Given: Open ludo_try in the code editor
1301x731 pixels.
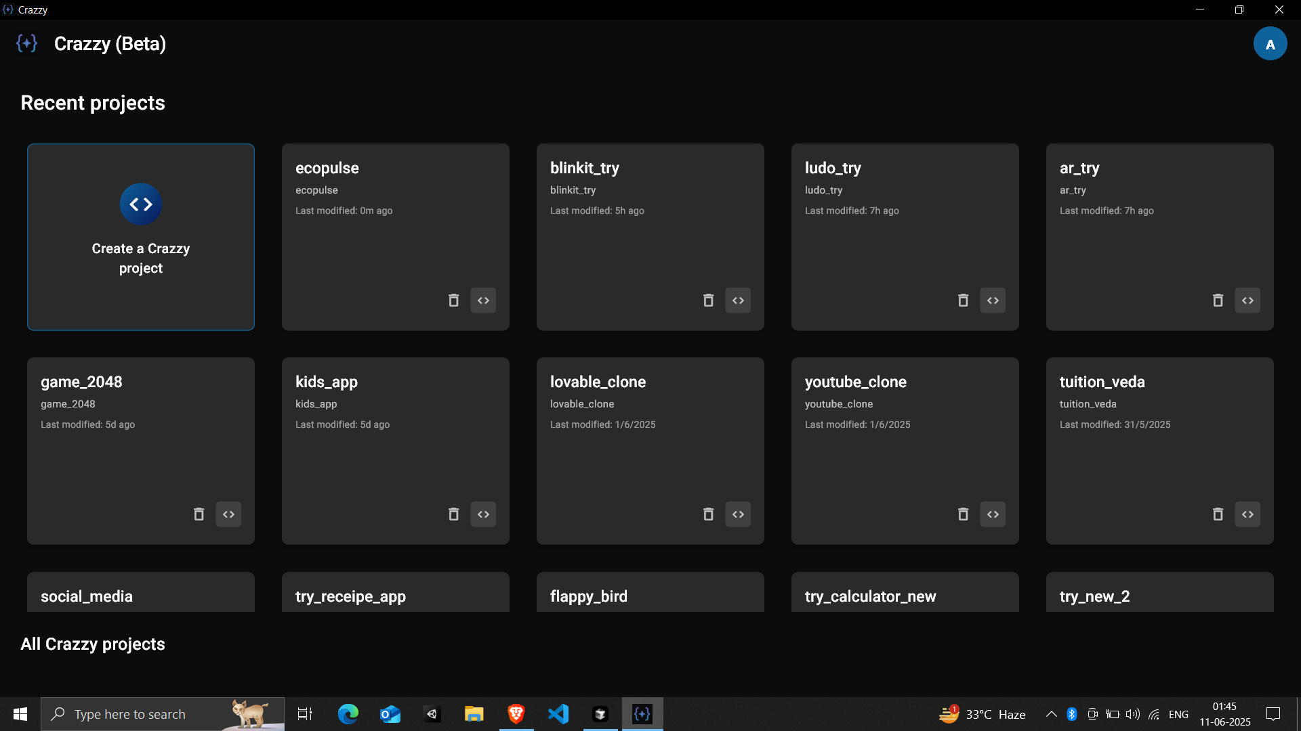Looking at the screenshot, I should tap(993, 300).
